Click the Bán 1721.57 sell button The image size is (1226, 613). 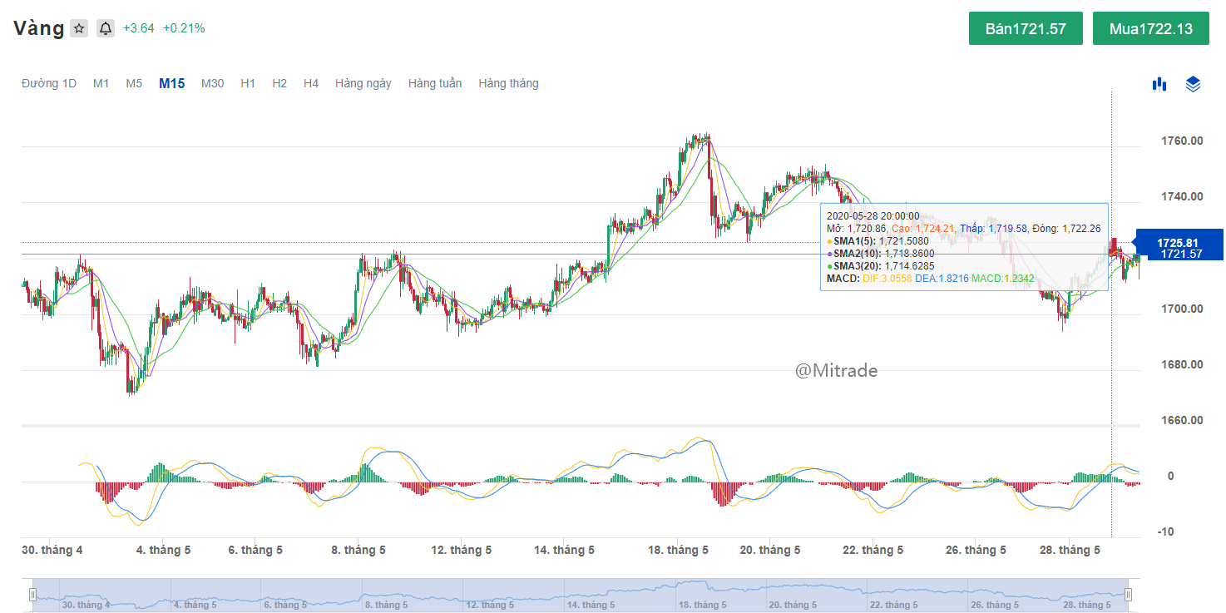coord(1026,28)
